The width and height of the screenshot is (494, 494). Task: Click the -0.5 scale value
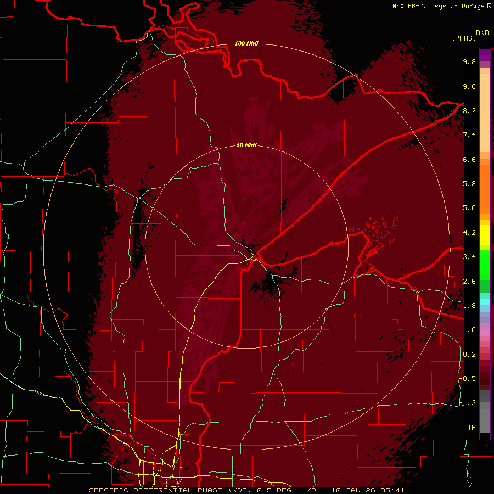[x=468, y=378]
